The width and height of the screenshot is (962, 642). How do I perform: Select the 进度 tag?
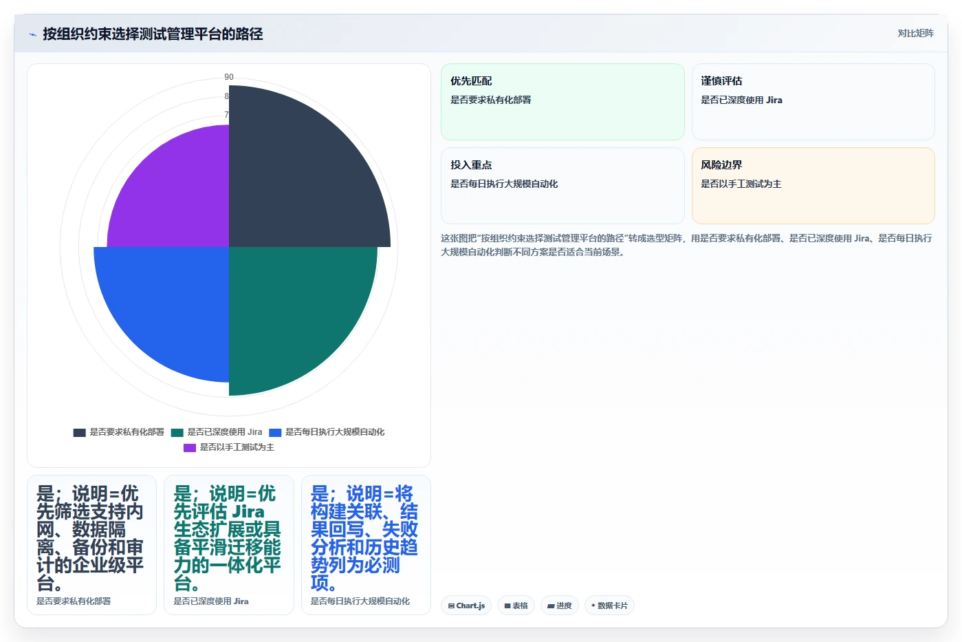pos(560,606)
